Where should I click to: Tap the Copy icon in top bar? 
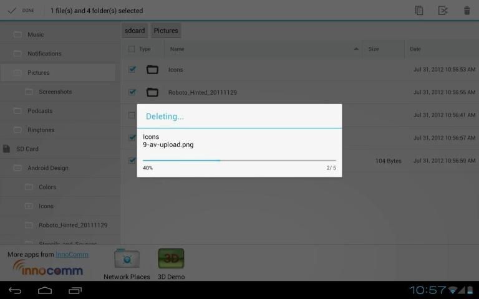click(419, 11)
